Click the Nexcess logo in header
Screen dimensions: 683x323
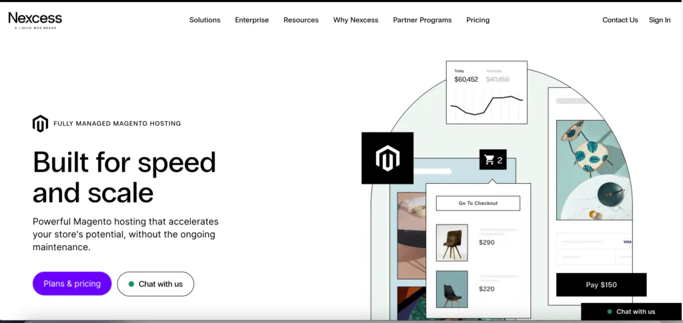tap(35, 20)
